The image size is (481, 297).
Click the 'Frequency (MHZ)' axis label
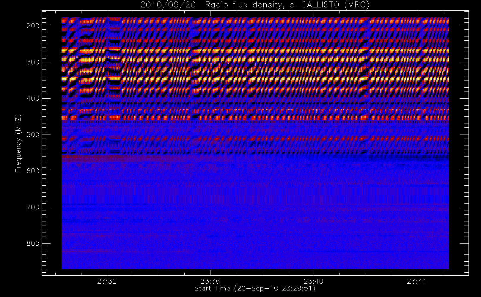tap(18, 143)
